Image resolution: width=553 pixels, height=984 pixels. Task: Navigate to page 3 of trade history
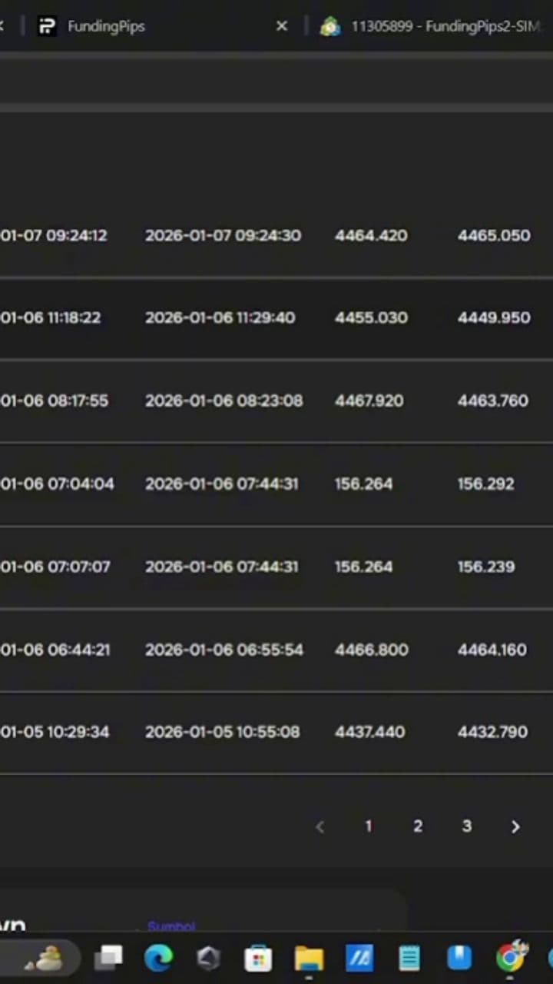467,826
